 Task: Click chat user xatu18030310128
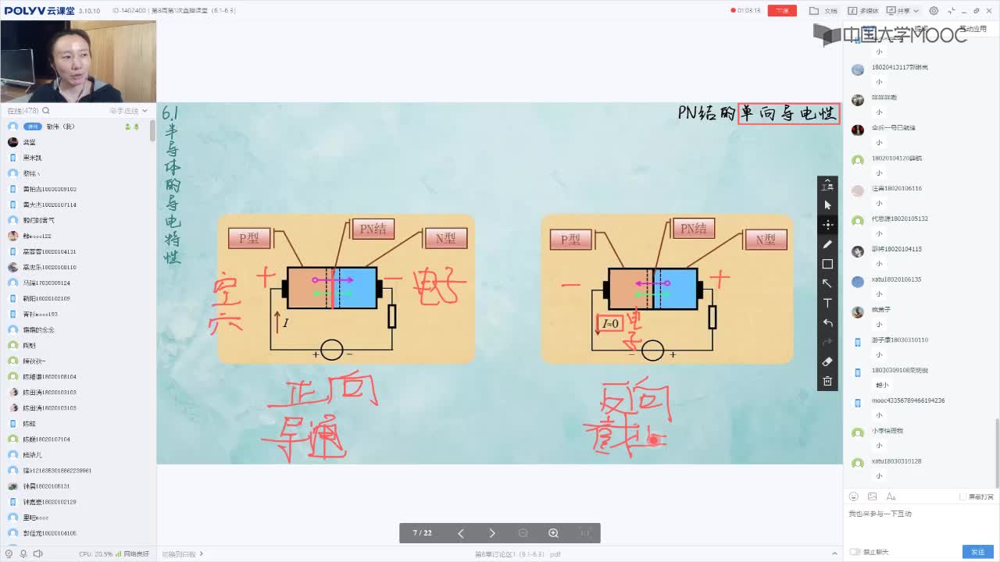coord(897,461)
